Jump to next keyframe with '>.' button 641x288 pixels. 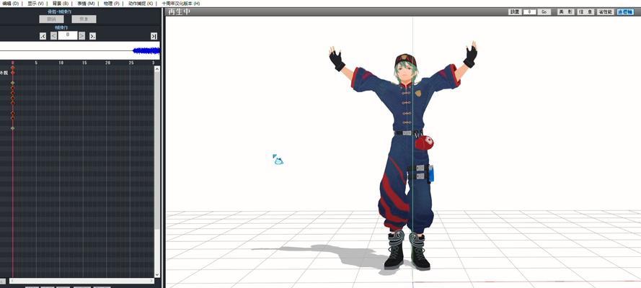(x=93, y=36)
